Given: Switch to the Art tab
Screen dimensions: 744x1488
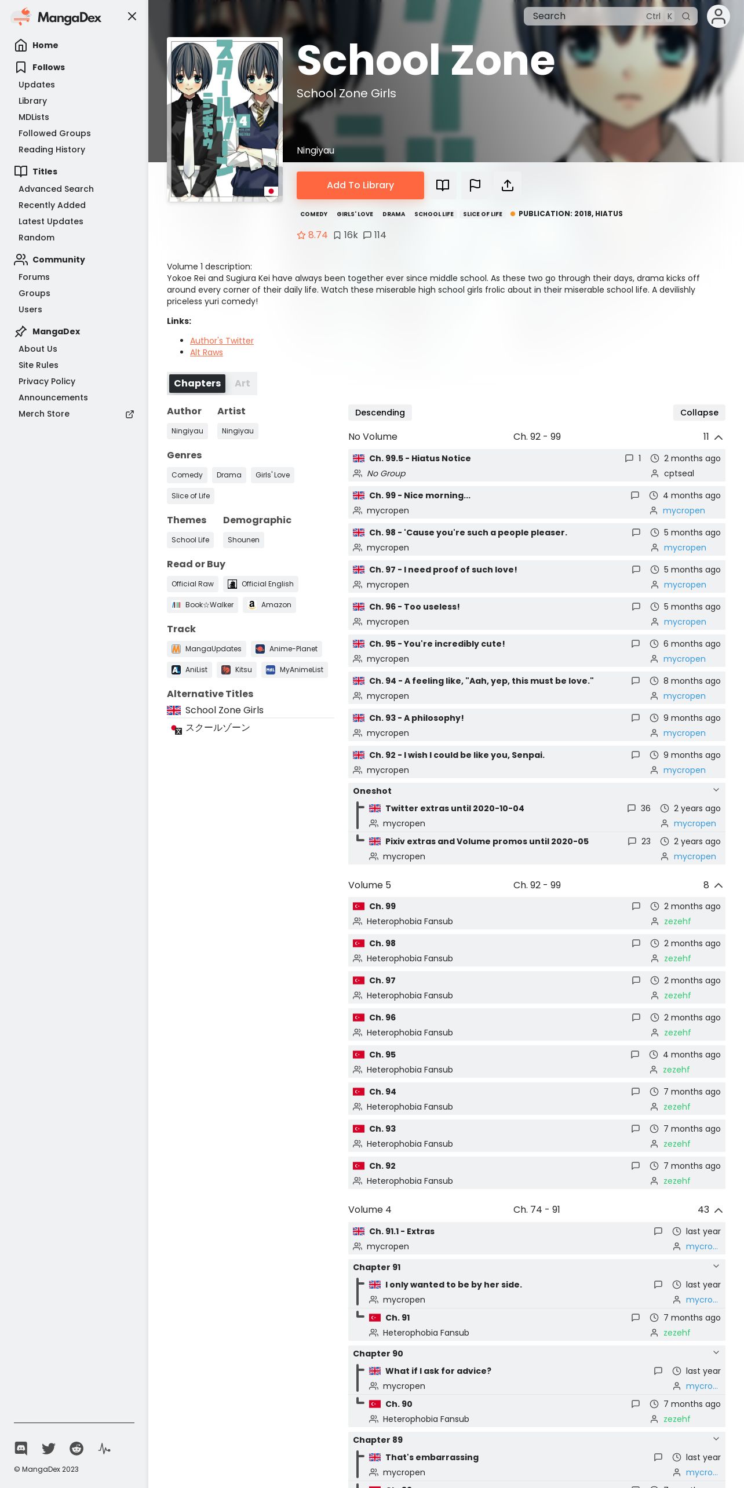Looking at the screenshot, I should point(242,384).
